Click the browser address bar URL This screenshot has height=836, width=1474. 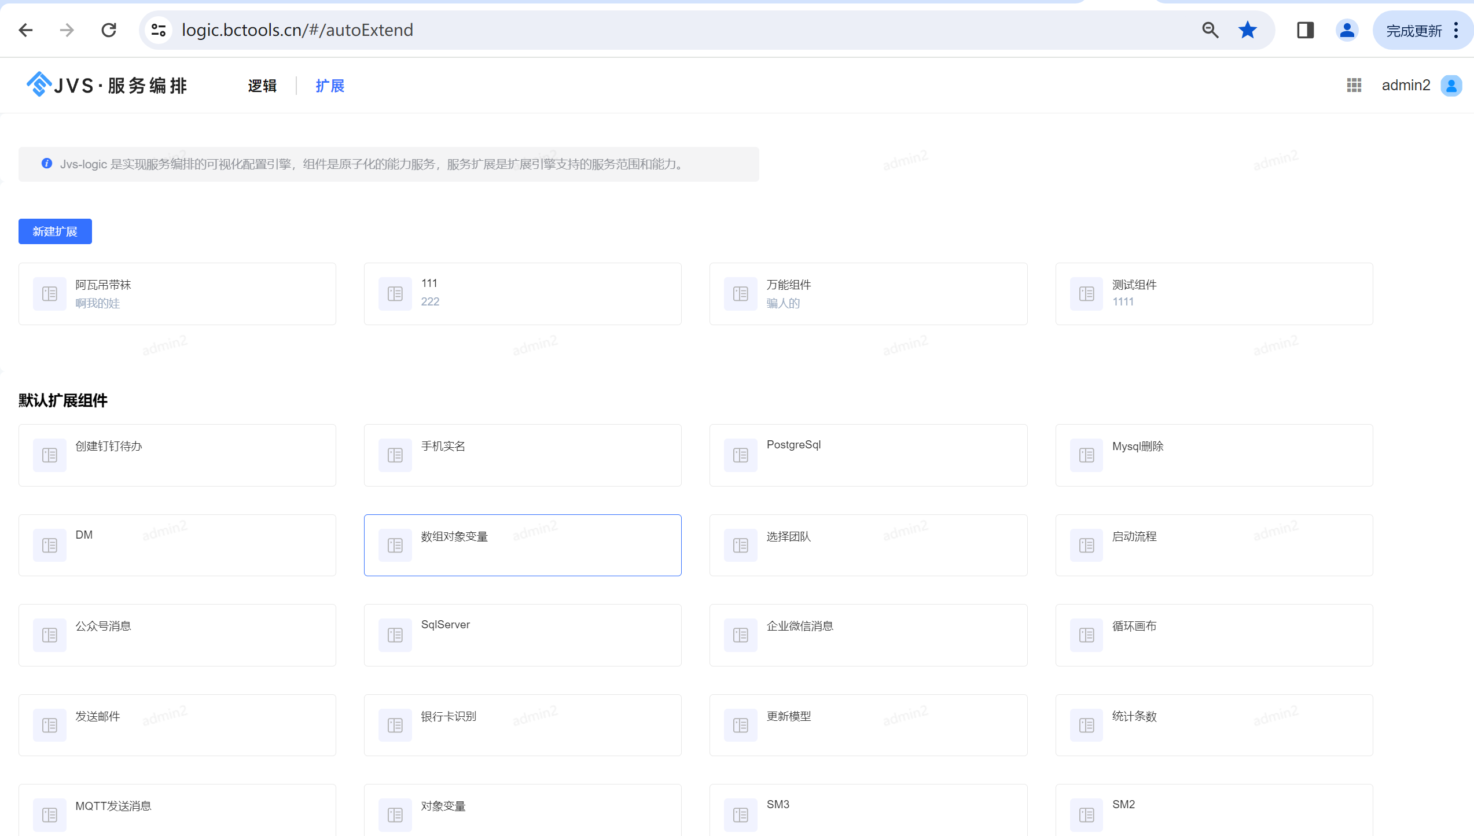(297, 30)
